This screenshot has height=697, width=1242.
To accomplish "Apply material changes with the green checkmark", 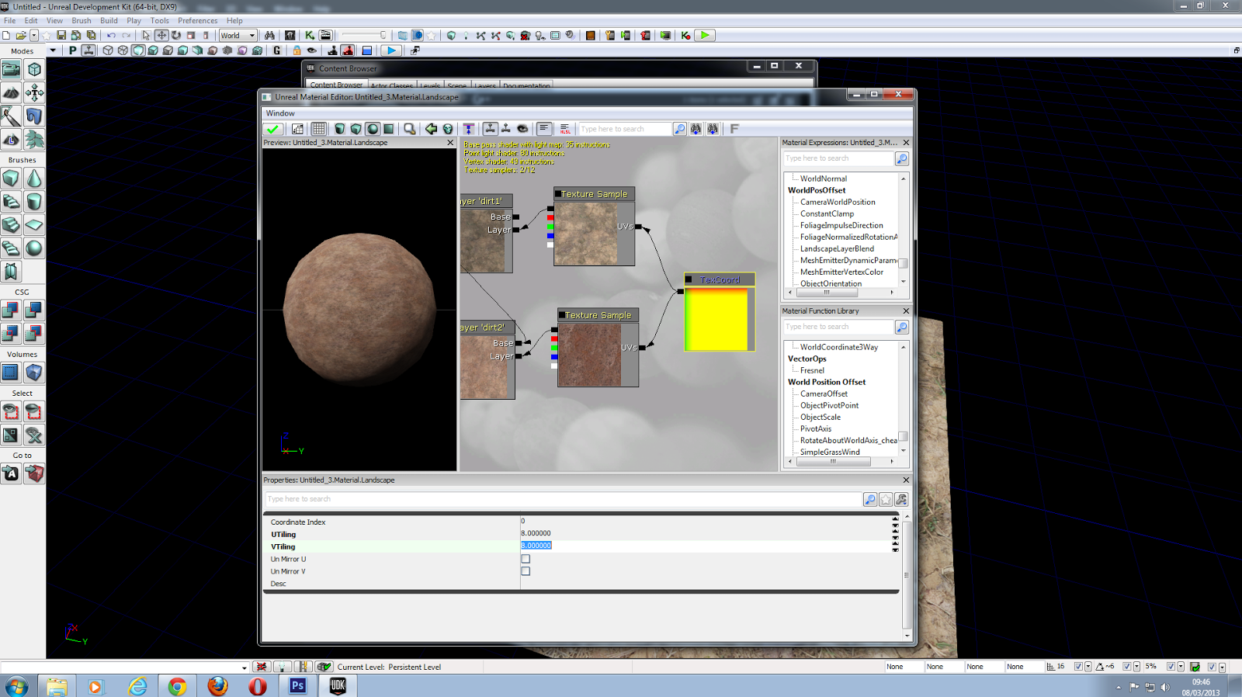I will pyautogui.click(x=272, y=129).
